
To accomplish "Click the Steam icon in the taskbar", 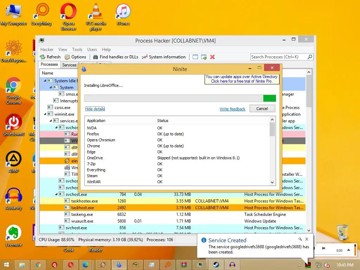I will point(216,265).
